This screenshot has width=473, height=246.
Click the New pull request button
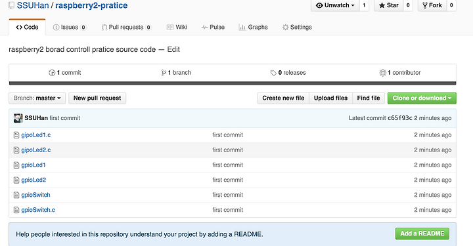[x=97, y=98]
